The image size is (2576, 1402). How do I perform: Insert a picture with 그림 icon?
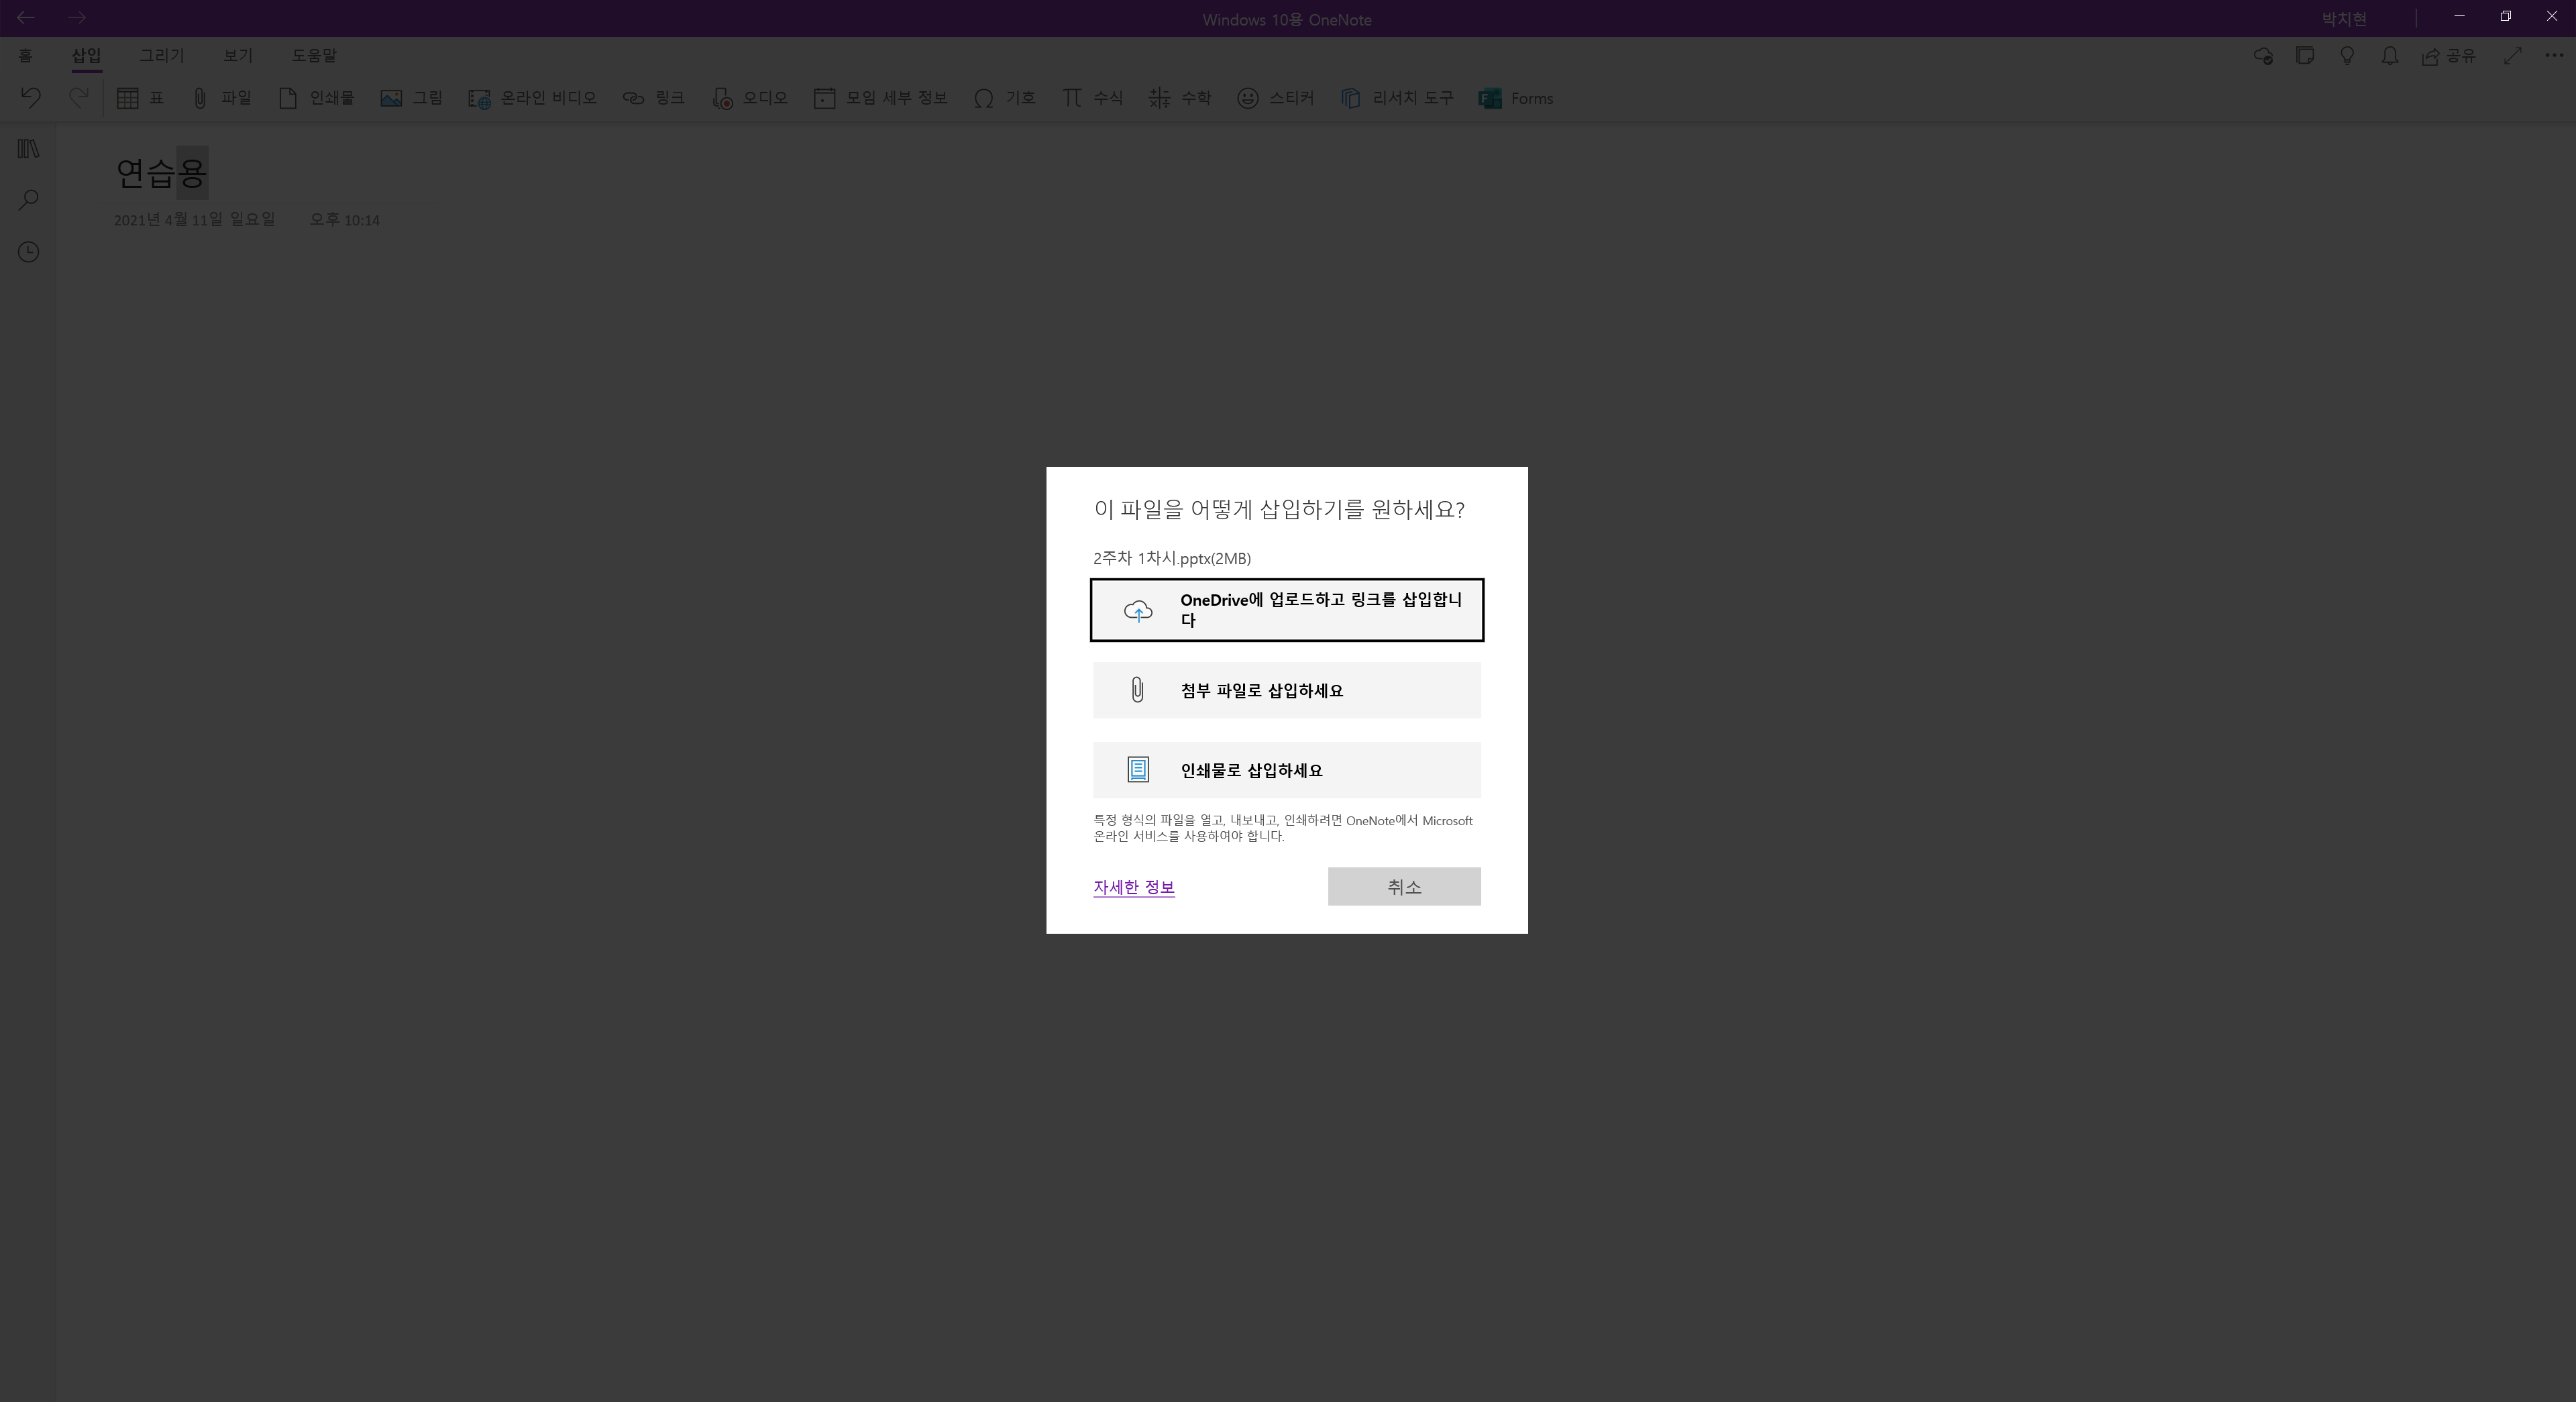click(x=391, y=98)
